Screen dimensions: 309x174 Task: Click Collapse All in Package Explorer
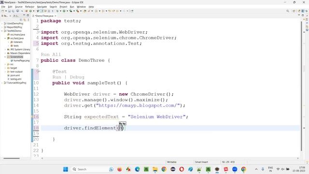(21, 20)
